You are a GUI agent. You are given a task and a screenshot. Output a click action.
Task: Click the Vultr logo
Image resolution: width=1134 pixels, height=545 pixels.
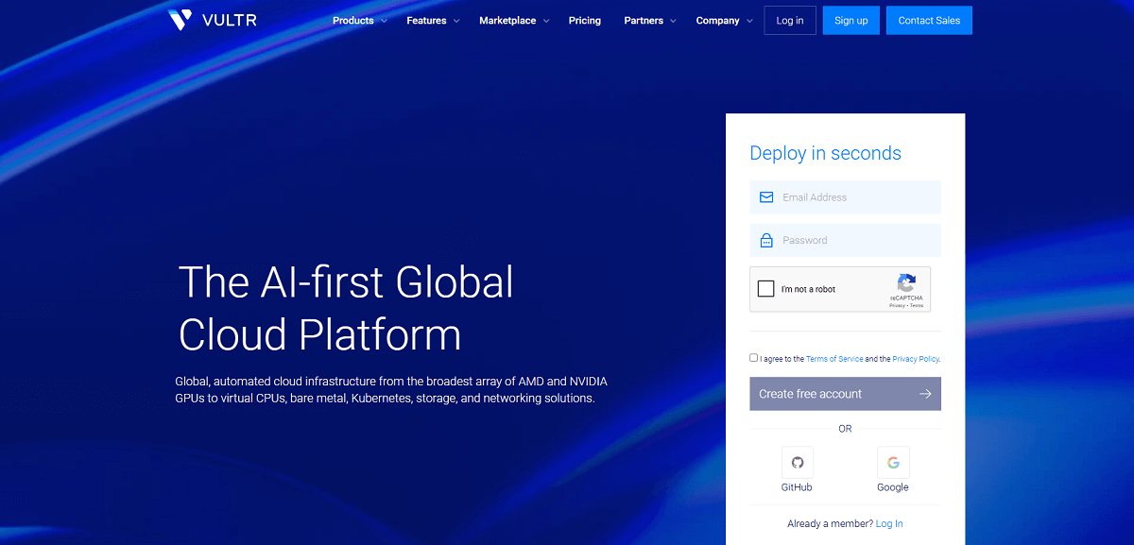[213, 19]
